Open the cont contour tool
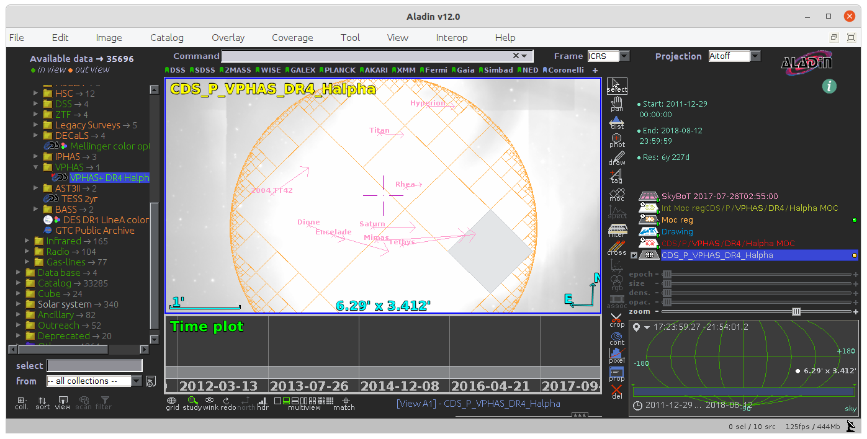The width and height of the screenshot is (867, 439). tap(617, 338)
